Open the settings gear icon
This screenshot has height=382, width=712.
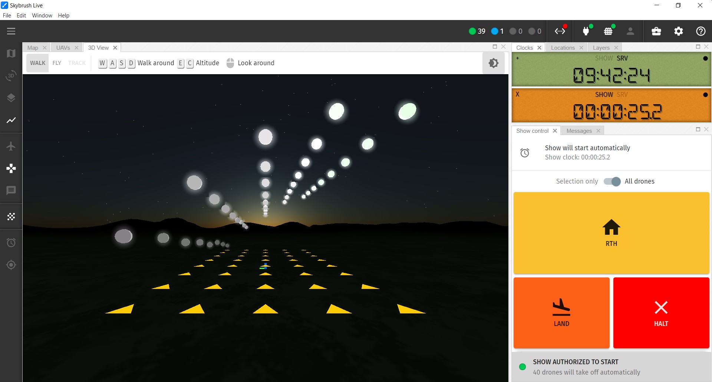678,31
